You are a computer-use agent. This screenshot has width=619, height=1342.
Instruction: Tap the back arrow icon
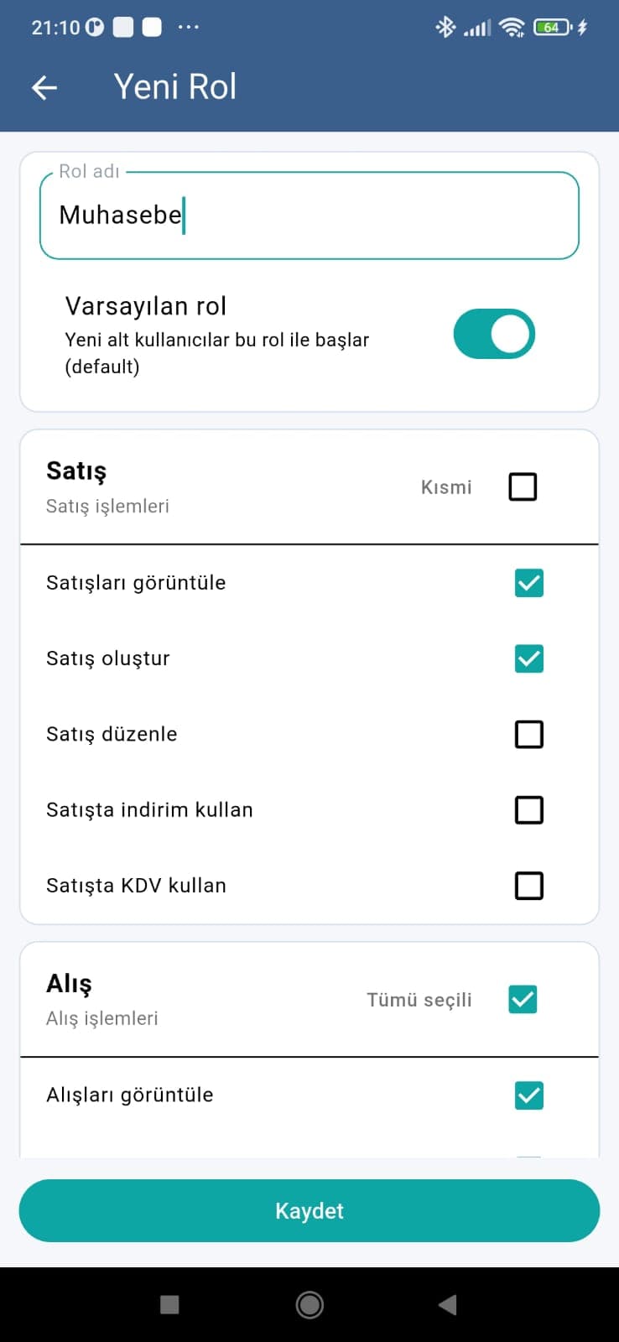pos(44,87)
